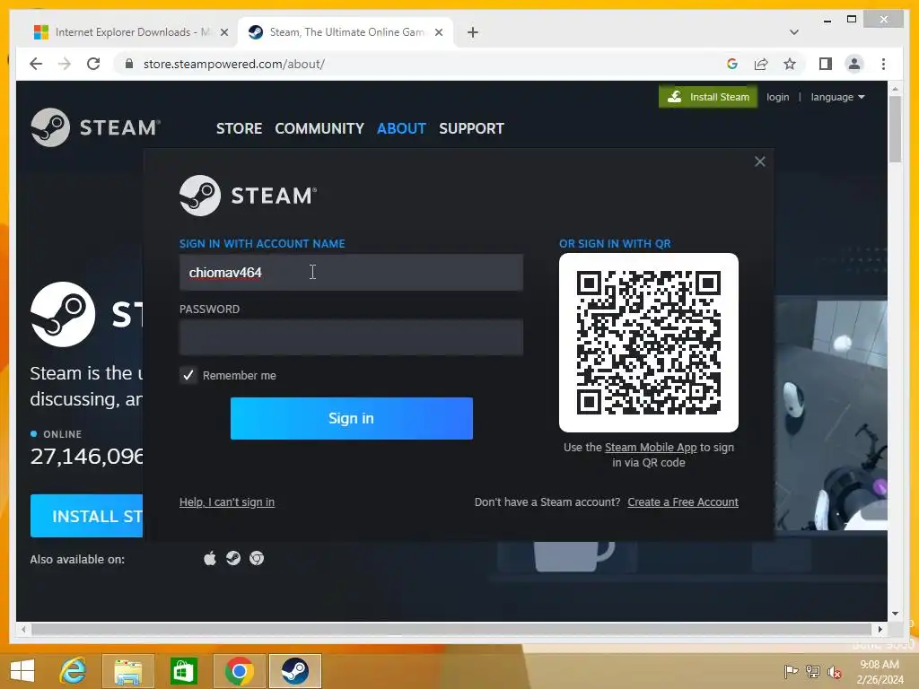Open the COMMUNITY menu

click(319, 128)
